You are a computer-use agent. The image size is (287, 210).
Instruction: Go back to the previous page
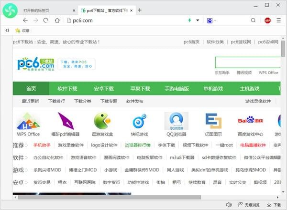[25, 20]
